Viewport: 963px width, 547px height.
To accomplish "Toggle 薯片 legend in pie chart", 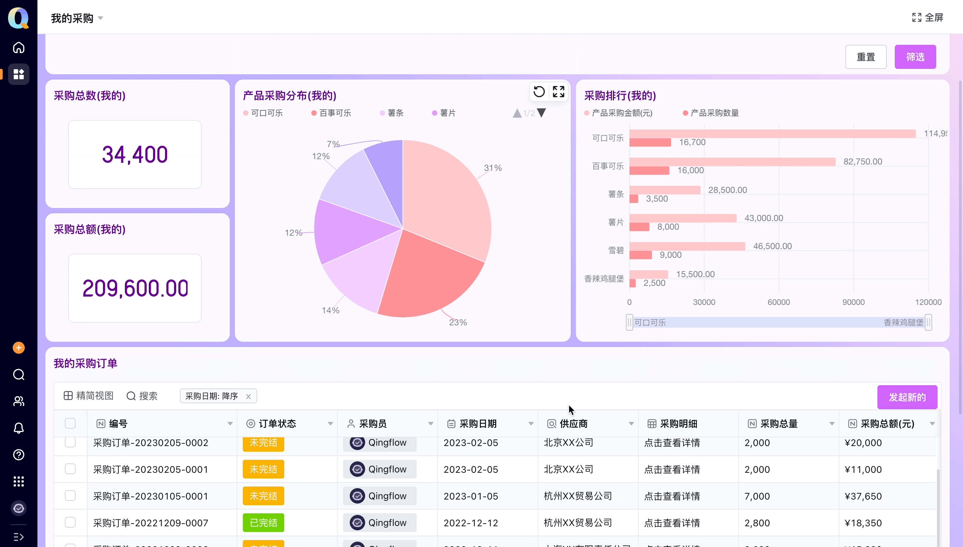I will (444, 113).
